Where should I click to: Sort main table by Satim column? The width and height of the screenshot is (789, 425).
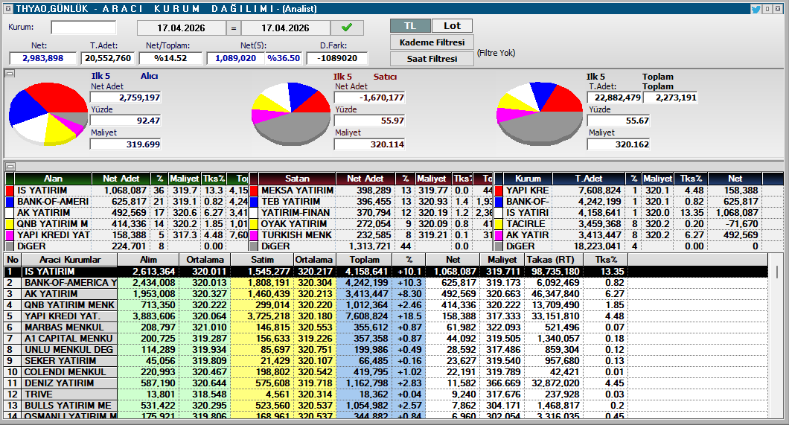(262, 260)
